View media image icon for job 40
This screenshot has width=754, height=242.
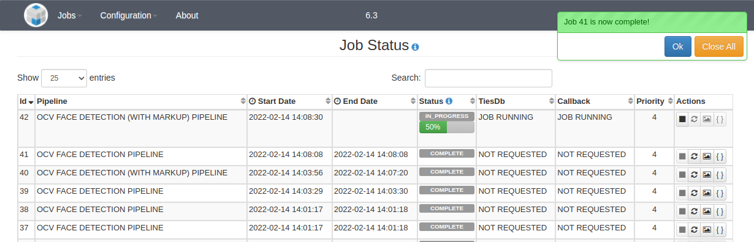click(707, 175)
